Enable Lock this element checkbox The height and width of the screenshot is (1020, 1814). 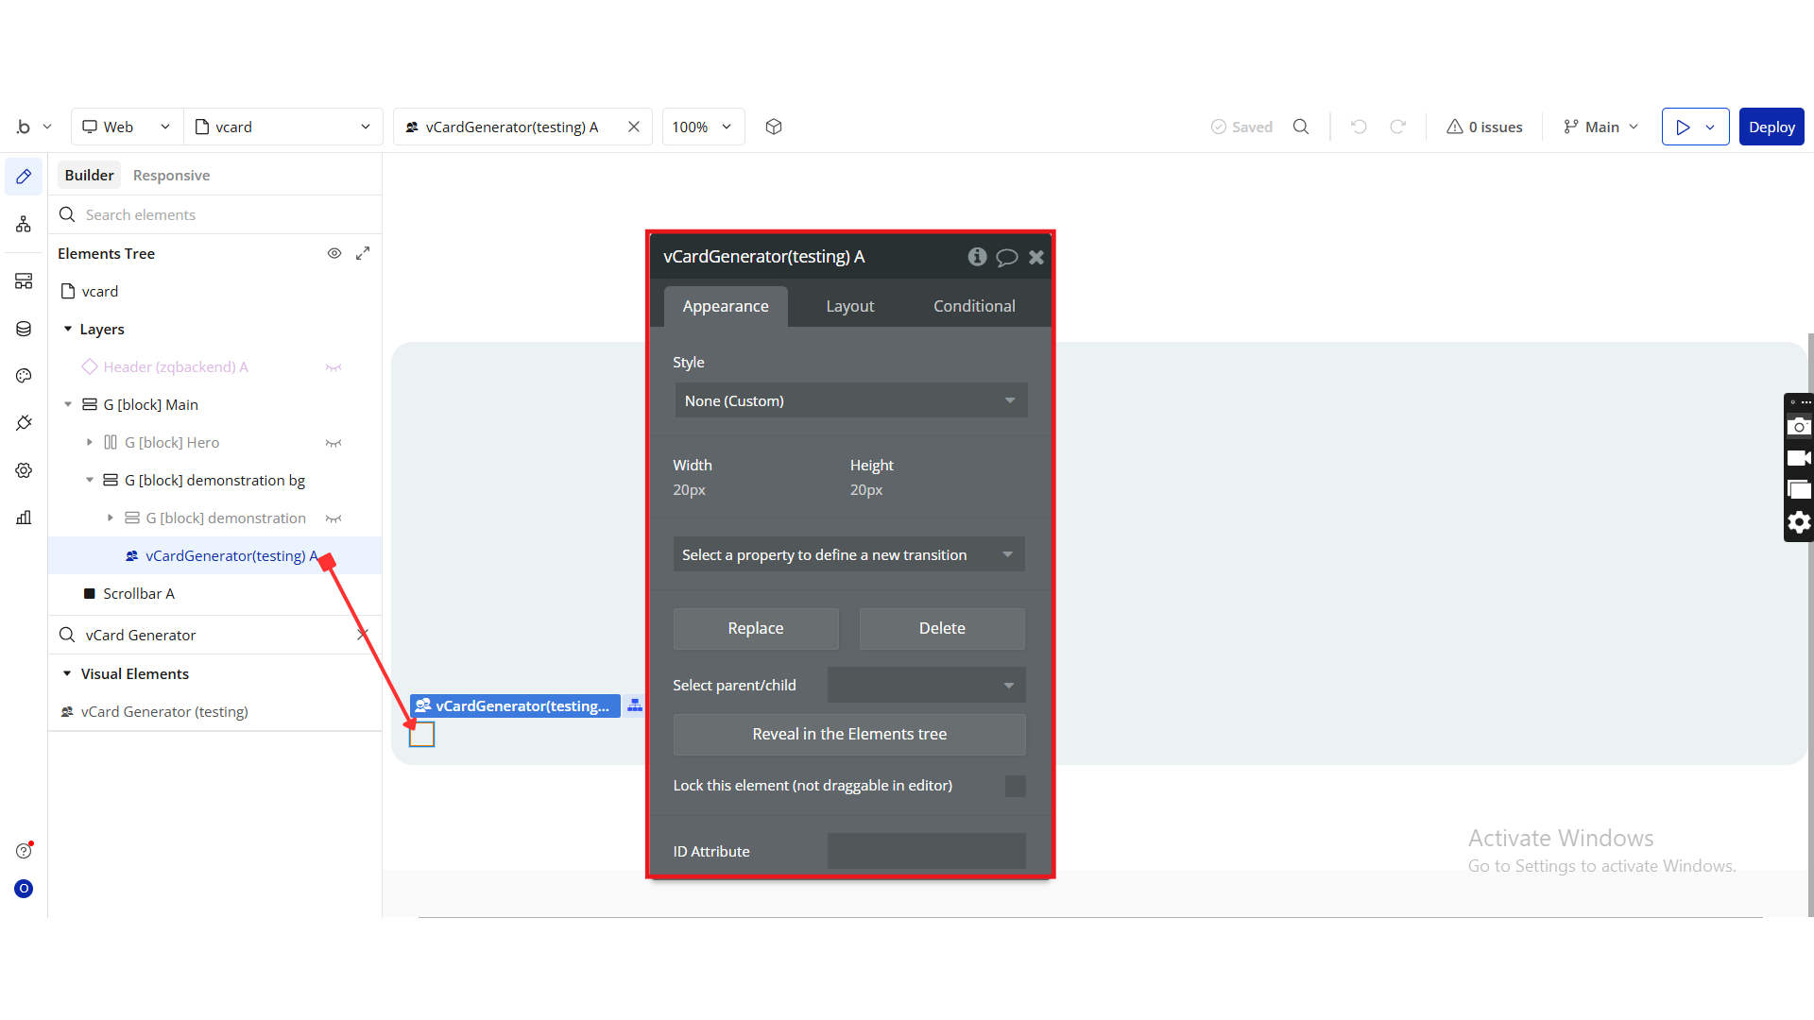[x=1015, y=786]
